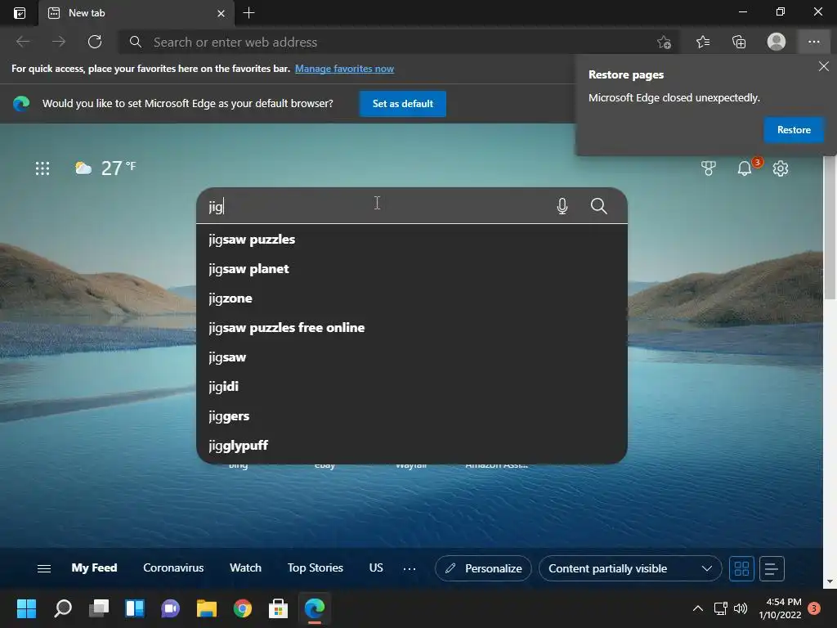Open a new tab with the plus button
The height and width of the screenshot is (628, 837).
[248, 13]
